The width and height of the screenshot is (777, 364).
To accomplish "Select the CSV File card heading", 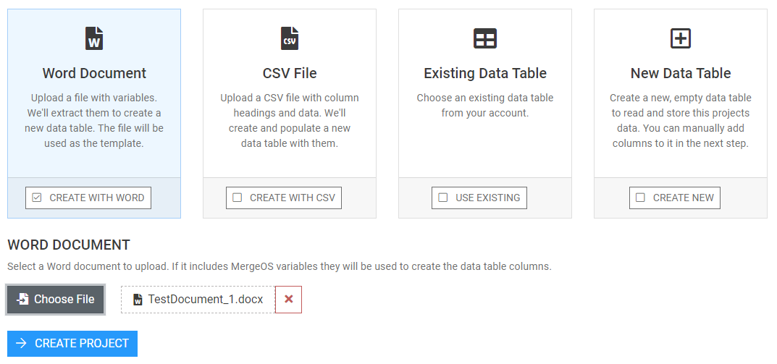I will (x=290, y=73).
